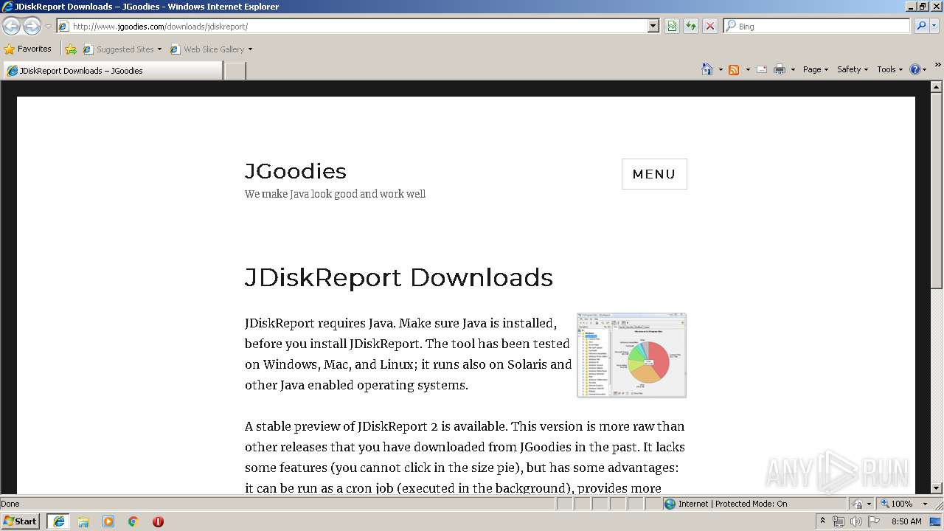The width and height of the screenshot is (944, 531).
Task: Expand the Home button dropdown arrow
Action: pyautogui.click(x=721, y=69)
